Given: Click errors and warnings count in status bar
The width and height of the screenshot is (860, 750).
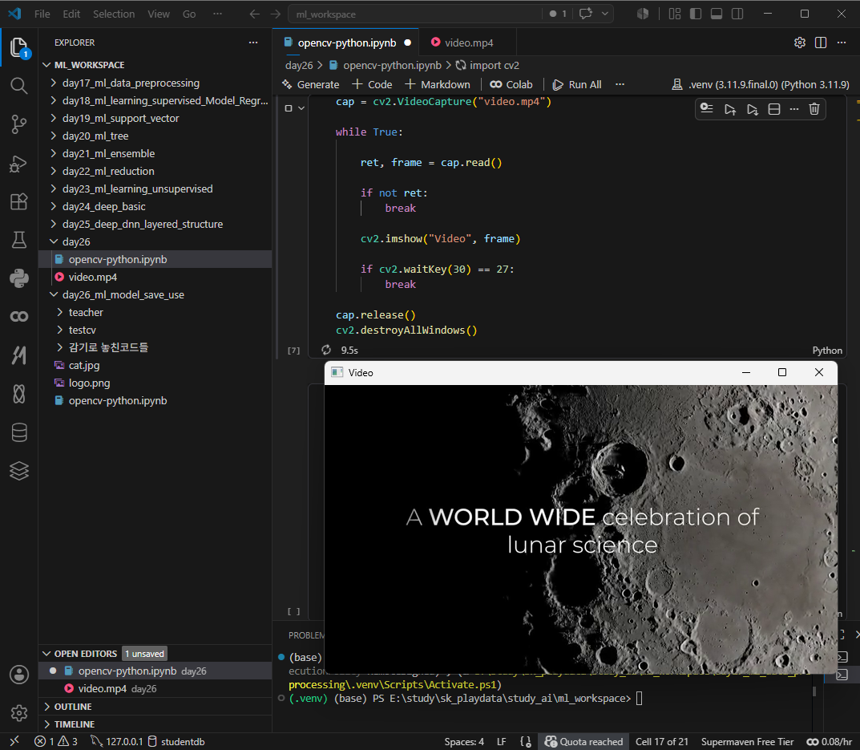Looking at the screenshot, I should [56, 741].
